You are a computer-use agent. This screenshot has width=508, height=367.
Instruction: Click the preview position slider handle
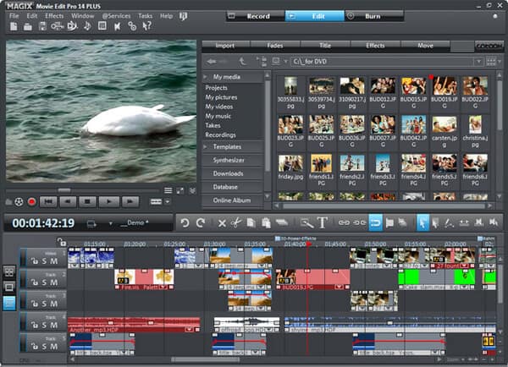pyautogui.click(x=64, y=190)
